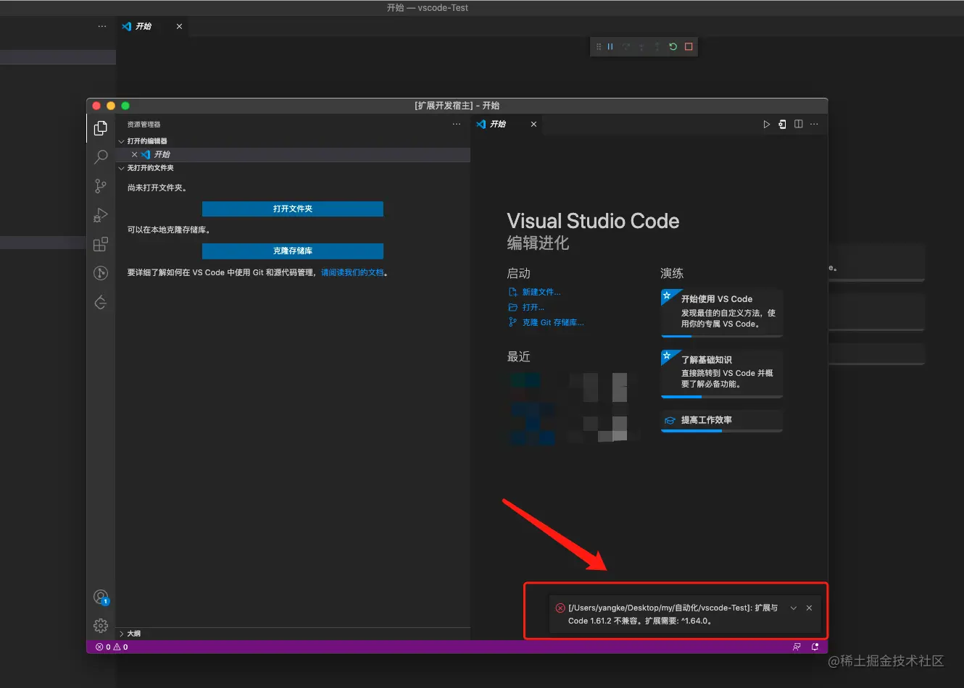Viewport: 964px width, 688px height.
Task: Click the error message text in notification
Action: [x=673, y=614]
